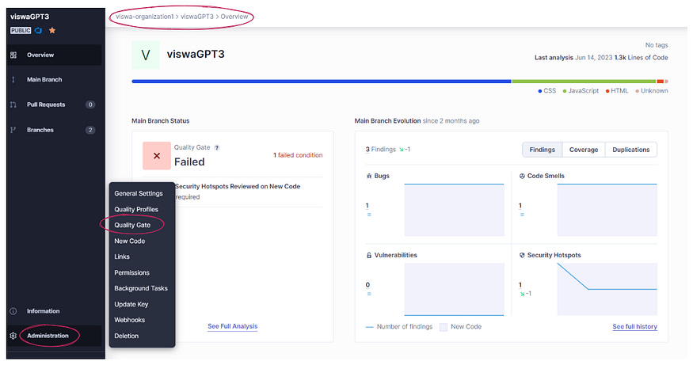Click 'Security Hotspots Reviewed on New Code' condition

[x=238, y=187]
